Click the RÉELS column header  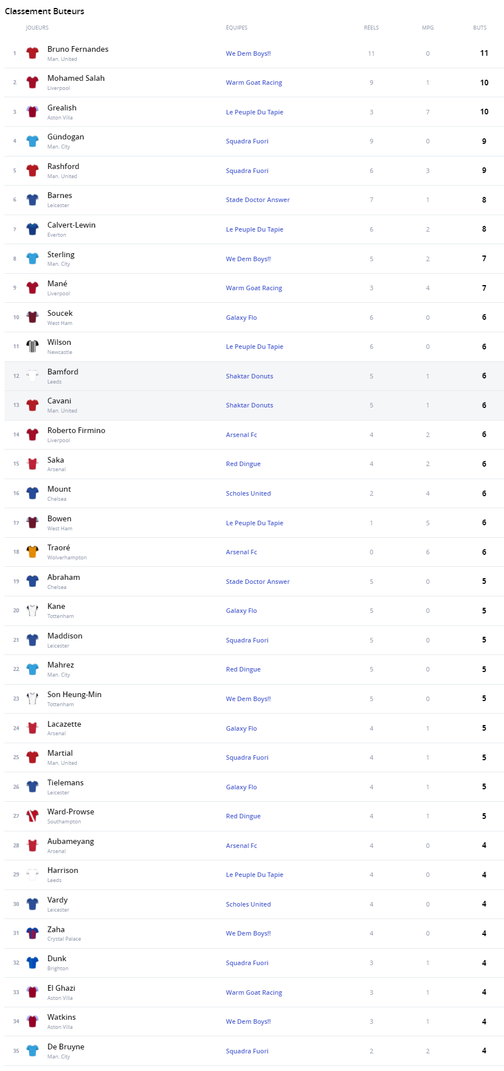[x=371, y=28]
